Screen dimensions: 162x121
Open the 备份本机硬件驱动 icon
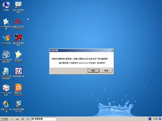pyautogui.click(x=18, y=5)
